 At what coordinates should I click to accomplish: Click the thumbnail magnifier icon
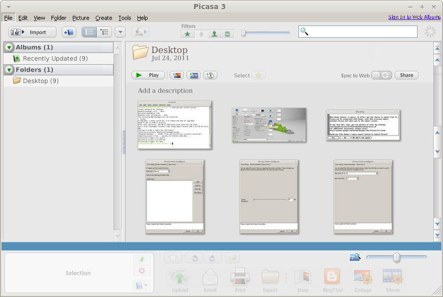click(x=355, y=257)
